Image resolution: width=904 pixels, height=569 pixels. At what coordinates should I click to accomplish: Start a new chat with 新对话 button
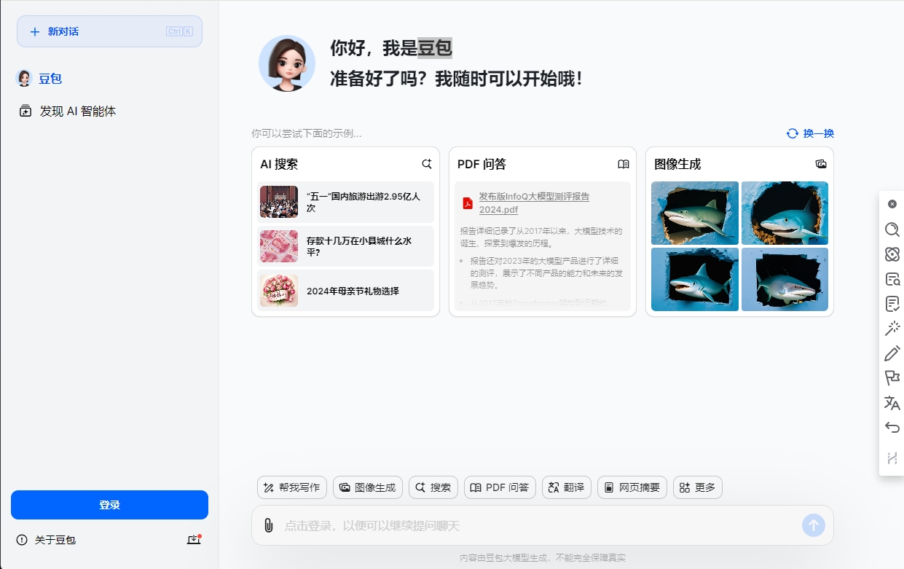(x=109, y=31)
